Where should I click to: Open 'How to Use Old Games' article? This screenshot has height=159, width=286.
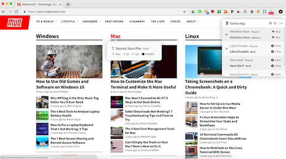coord(62,84)
